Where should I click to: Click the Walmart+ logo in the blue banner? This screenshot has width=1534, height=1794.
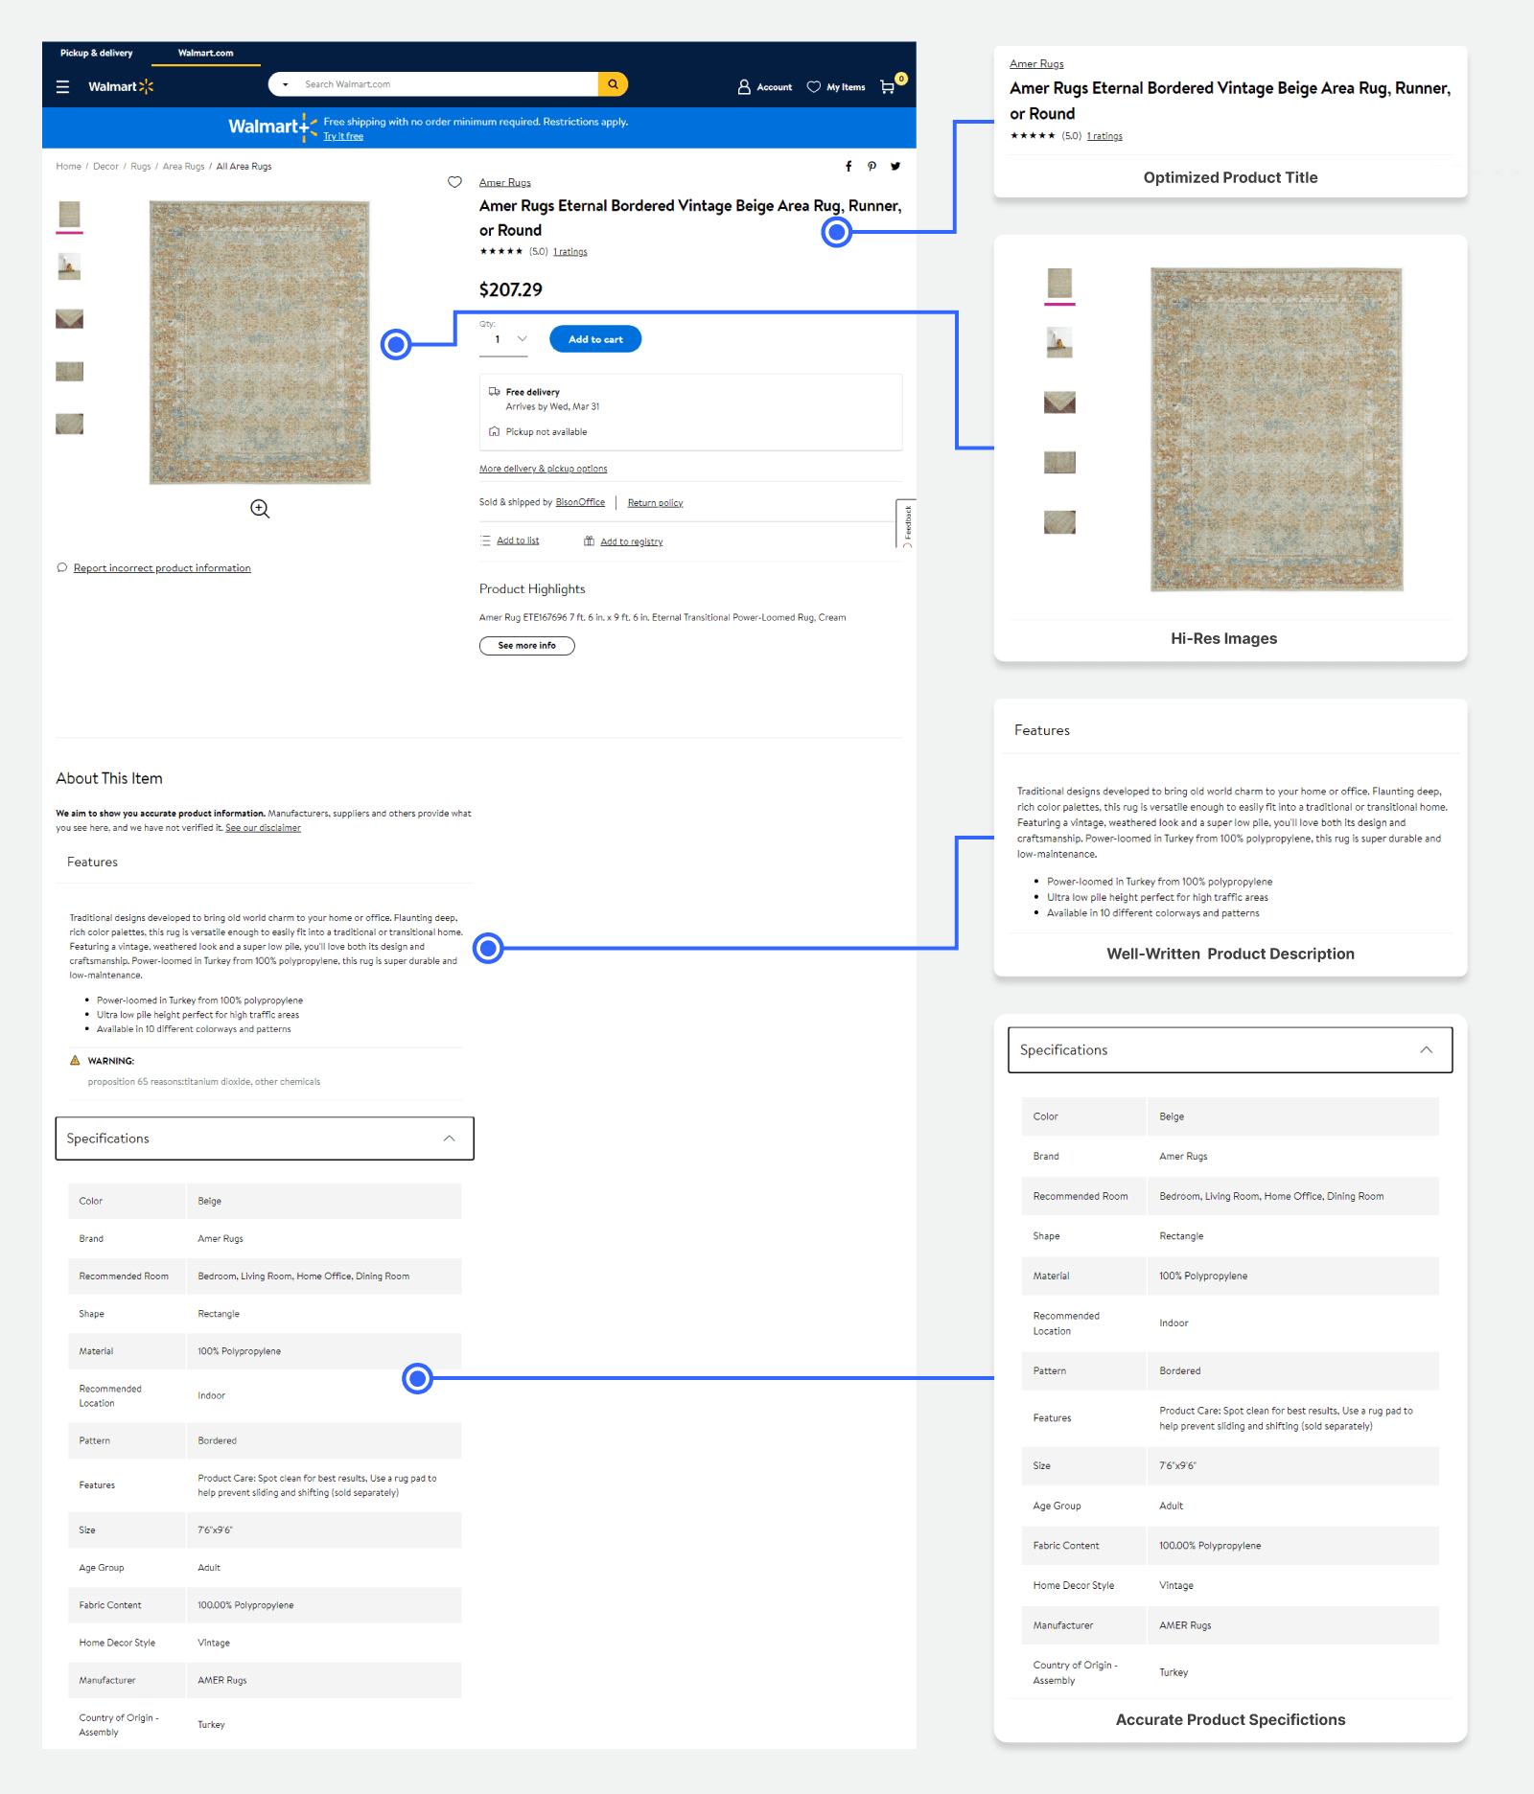click(272, 126)
